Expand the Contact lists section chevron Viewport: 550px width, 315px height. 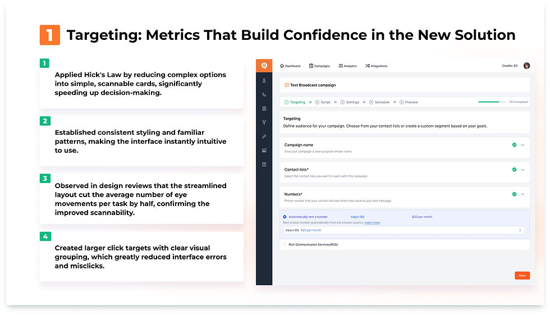tap(522, 170)
